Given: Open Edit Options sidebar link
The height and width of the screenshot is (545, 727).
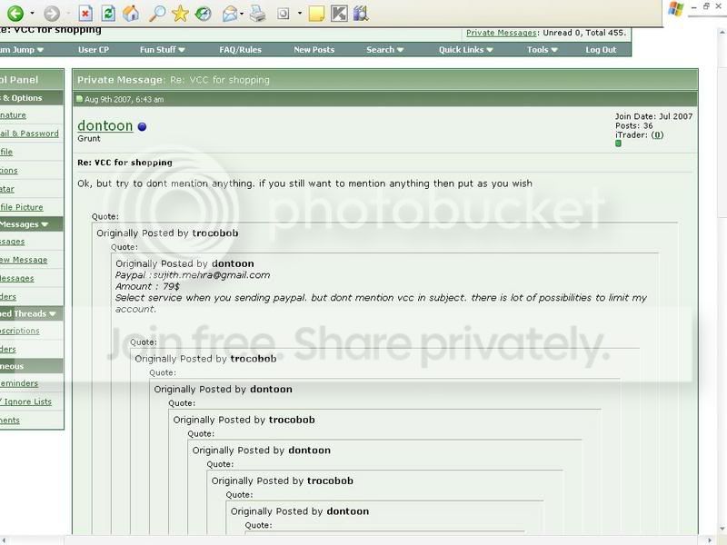Looking at the screenshot, I should 9,171.
